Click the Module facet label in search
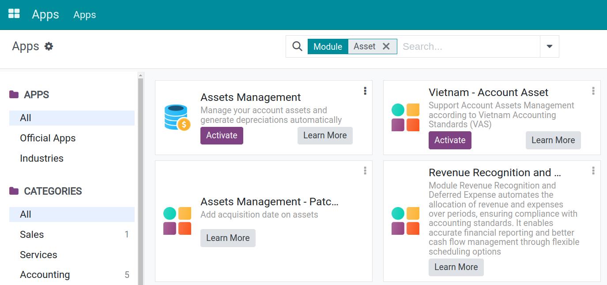607x285 pixels. (x=328, y=47)
